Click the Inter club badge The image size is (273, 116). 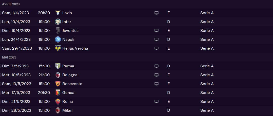click(x=58, y=22)
